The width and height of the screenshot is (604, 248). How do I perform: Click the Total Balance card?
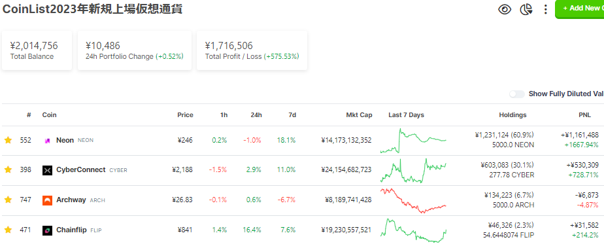[x=37, y=50]
